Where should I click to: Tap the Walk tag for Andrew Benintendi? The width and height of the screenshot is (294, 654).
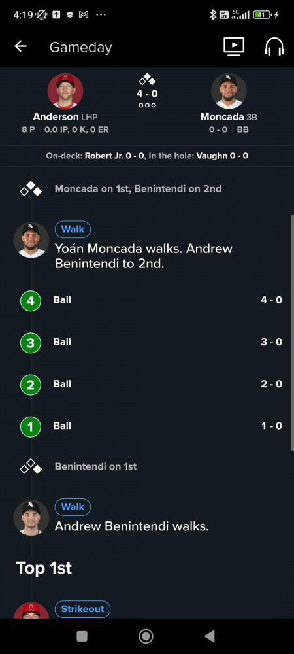(73, 507)
